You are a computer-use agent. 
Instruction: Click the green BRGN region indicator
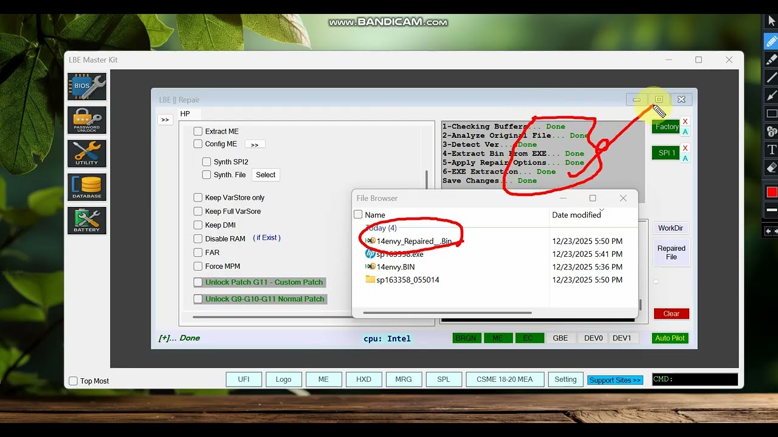[466, 338]
